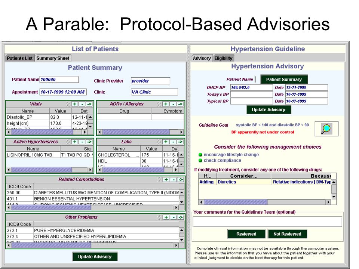Select the HDL row in Labs
Viewport: 359px width, 269px height.
pos(138,161)
